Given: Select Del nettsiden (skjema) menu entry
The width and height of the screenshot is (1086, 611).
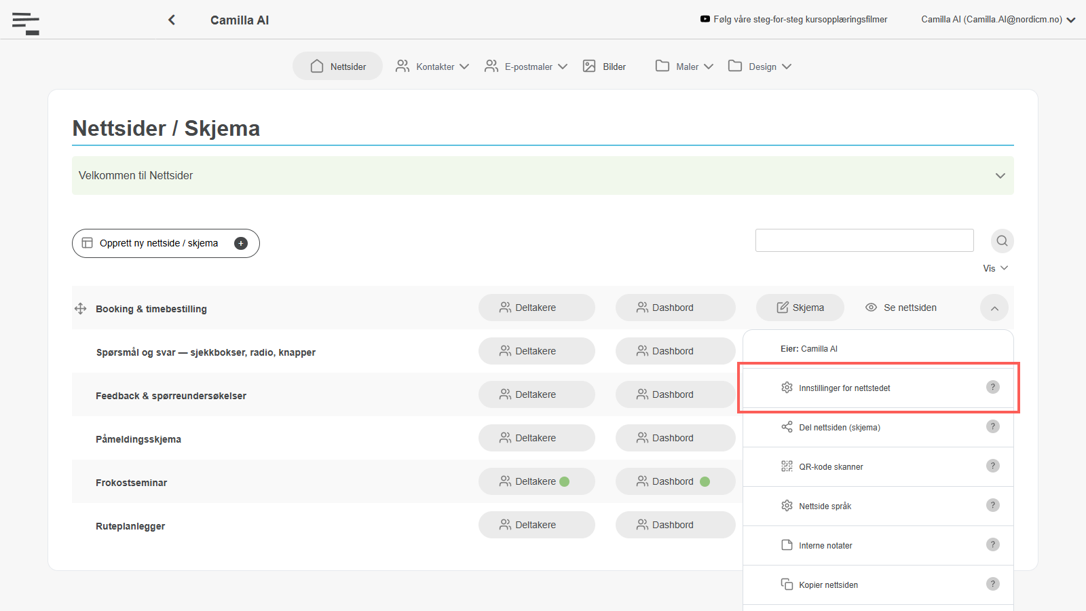Looking at the screenshot, I should coord(878,427).
